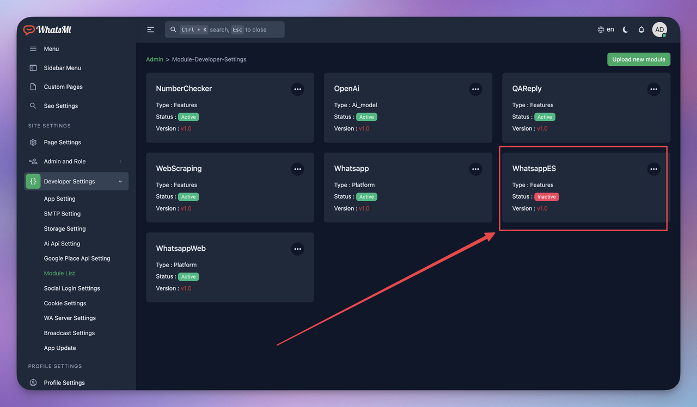This screenshot has width=697, height=407.
Task: Click the Active badge on NumberChecker
Action: [x=188, y=117]
